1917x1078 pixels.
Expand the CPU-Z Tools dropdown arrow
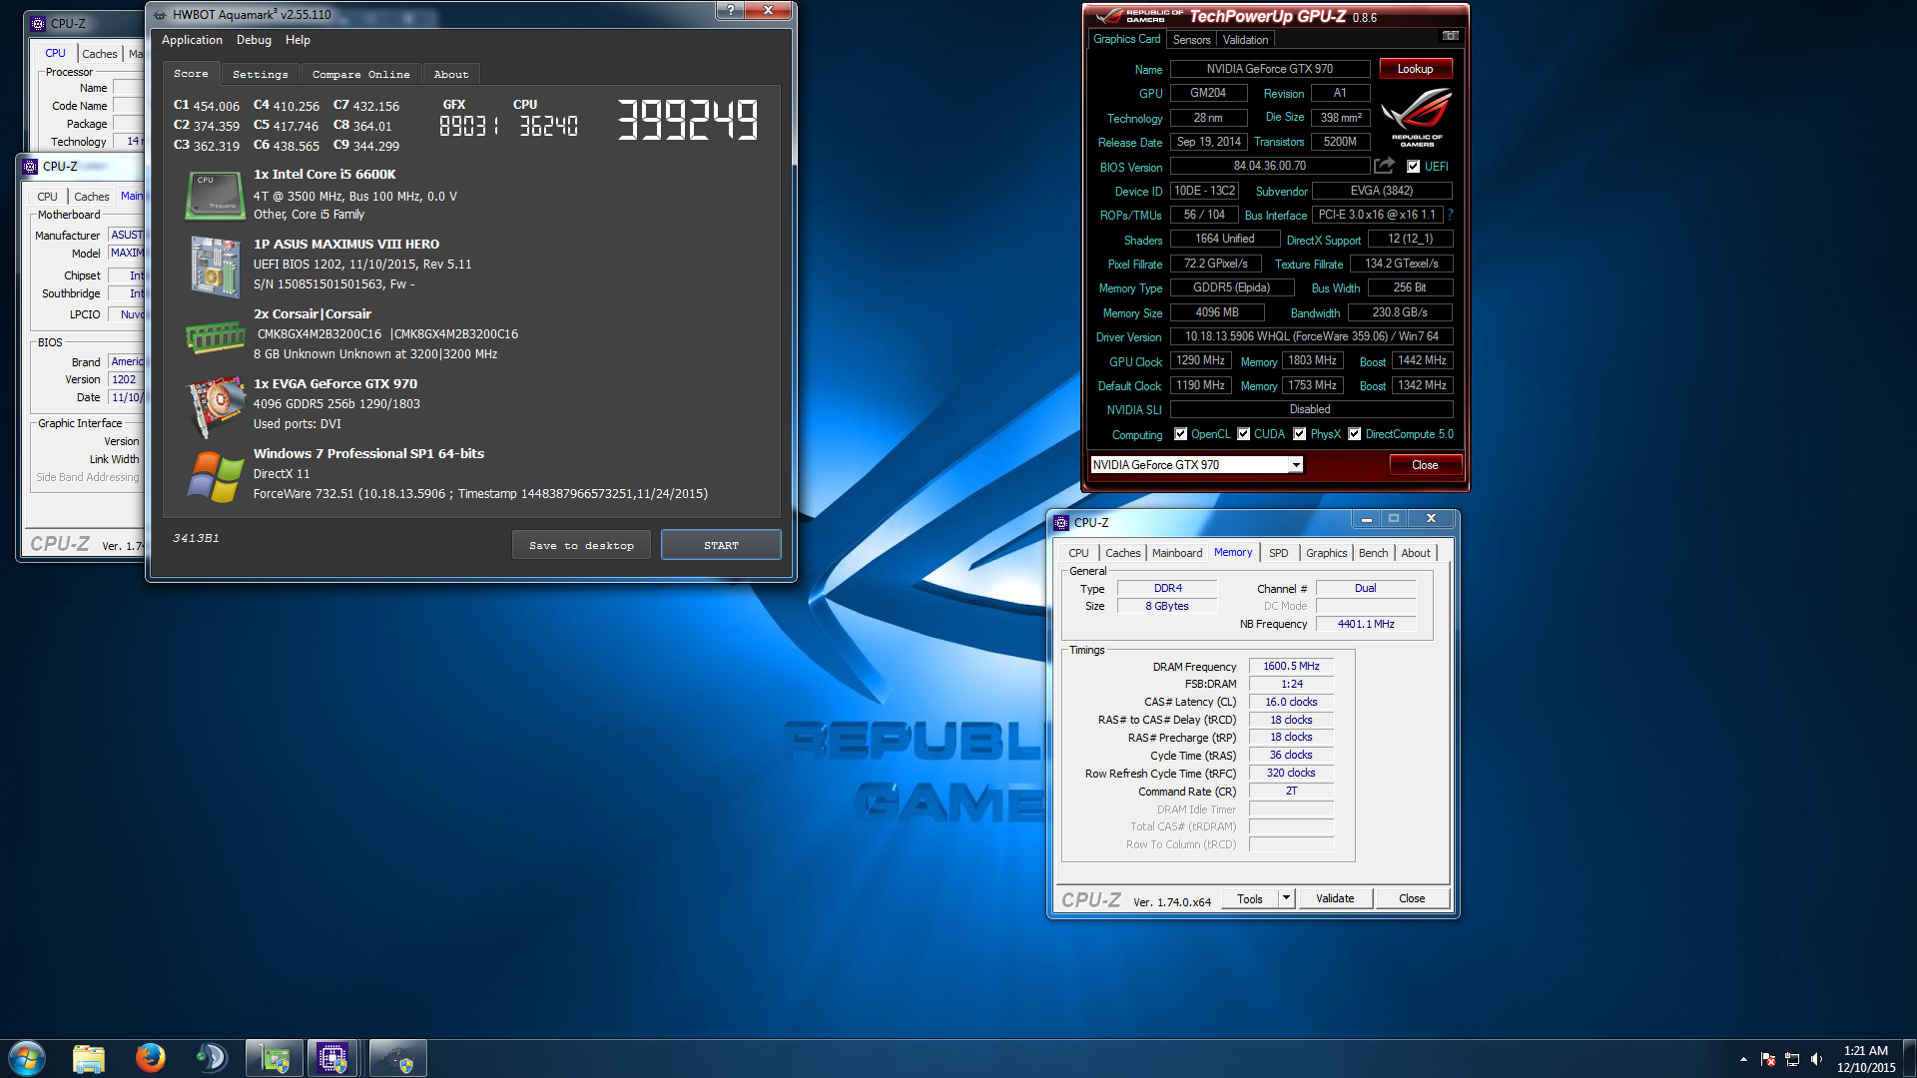1286,898
